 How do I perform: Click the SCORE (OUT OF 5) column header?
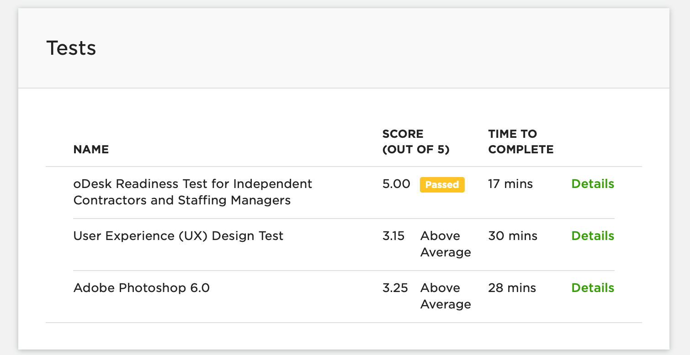click(415, 141)
